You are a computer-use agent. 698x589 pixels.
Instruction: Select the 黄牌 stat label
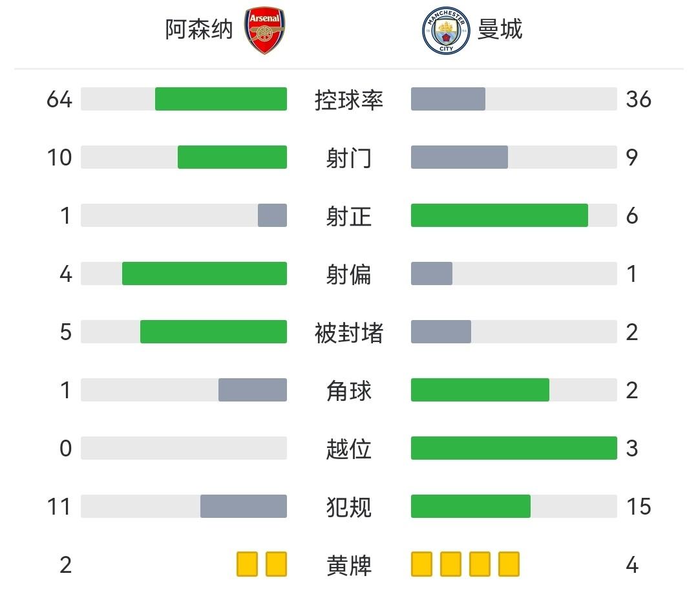tap(349, 565)
